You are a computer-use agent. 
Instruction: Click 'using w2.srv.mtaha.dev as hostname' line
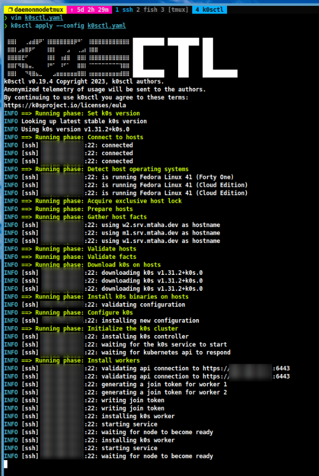tap(112, 225)
